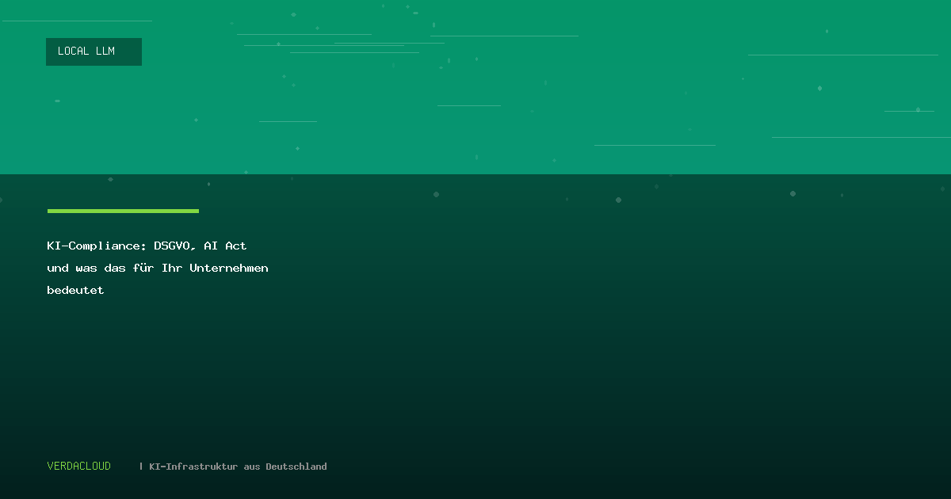Click the LOCAL LLM badge
Viewport: 951px width, 499px height.
[x=94, y=51]
